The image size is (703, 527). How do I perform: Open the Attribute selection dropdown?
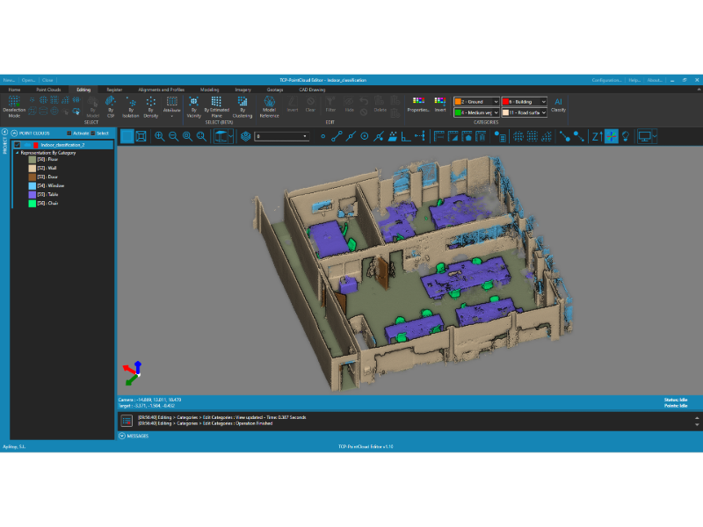coord(171,106)
